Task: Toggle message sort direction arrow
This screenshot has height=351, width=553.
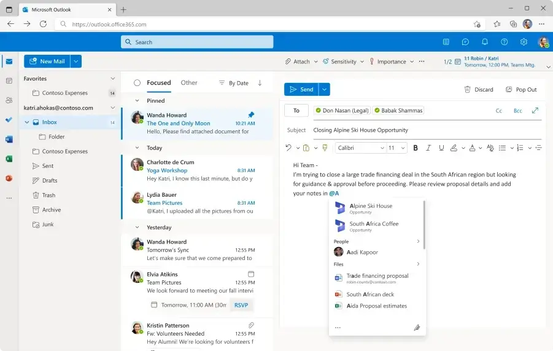Action: point(260,83)
